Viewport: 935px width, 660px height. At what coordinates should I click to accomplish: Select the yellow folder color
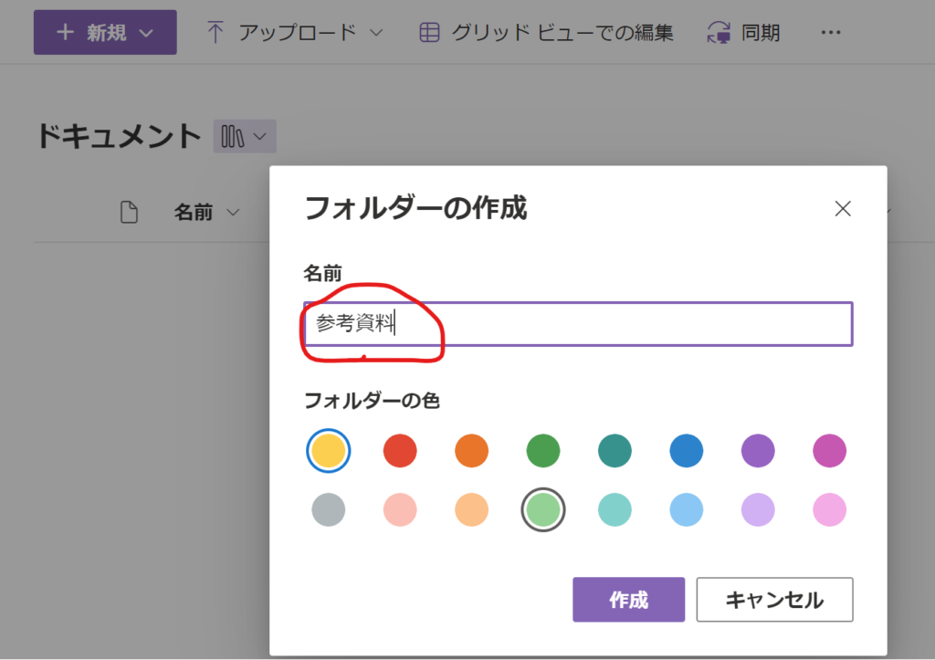328,450
